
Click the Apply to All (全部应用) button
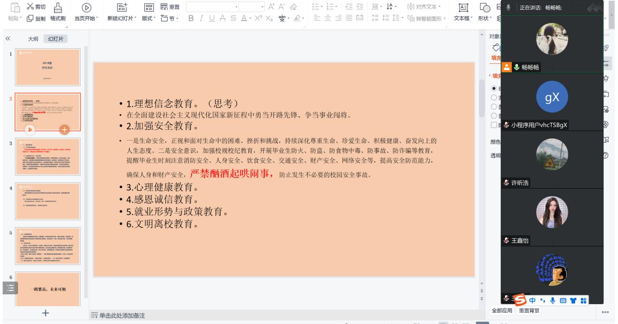(x=502, y=311)
